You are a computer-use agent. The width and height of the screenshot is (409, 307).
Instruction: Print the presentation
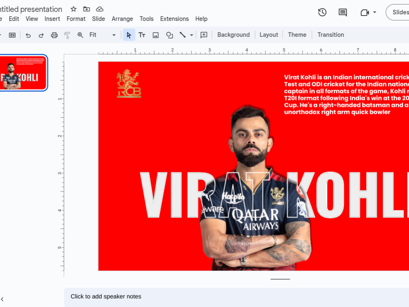(54, 35)
